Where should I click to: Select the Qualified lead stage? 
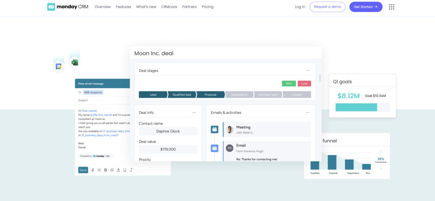click(x=182, y=95)
